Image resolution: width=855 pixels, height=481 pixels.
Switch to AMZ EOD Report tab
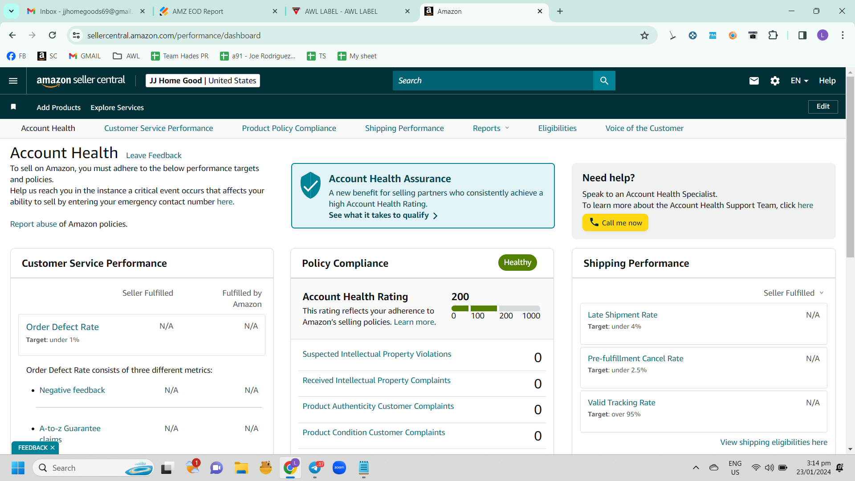point(219,11)
